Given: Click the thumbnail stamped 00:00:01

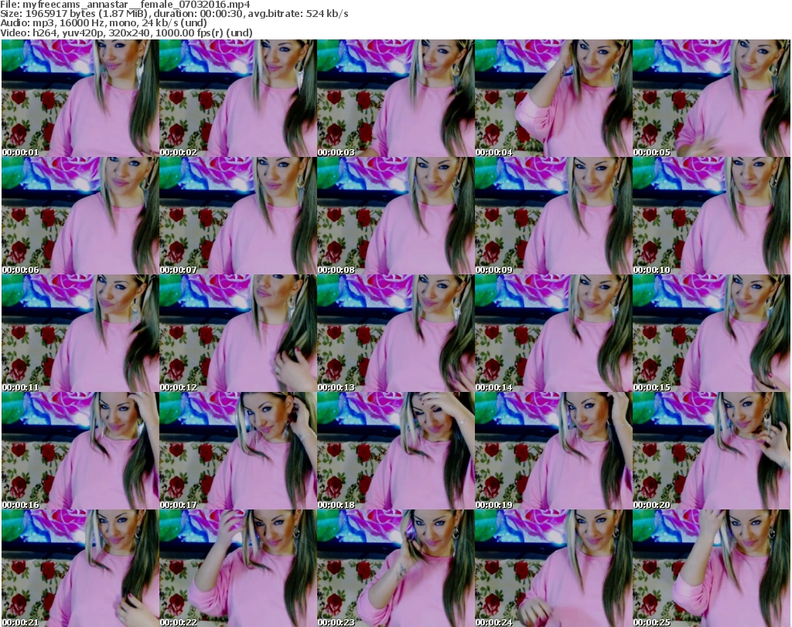Looking at the screenshot, I should pos(80,98).
